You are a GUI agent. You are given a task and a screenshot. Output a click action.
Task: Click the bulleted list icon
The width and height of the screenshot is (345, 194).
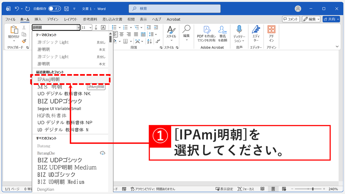(x=114, y=28)
